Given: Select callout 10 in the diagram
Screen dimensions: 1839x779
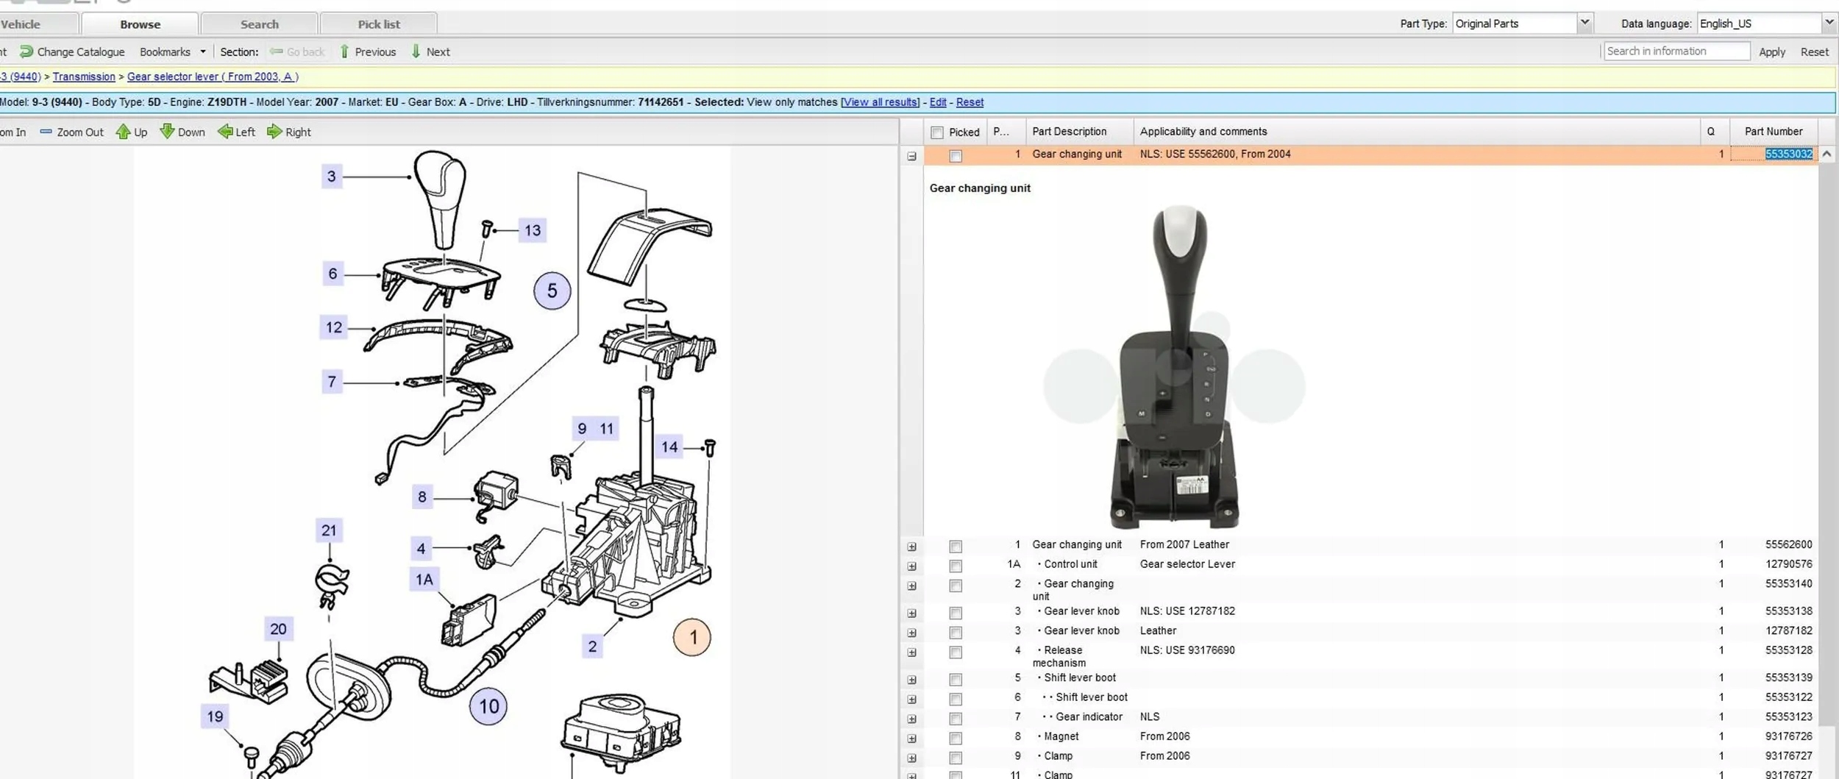Looking at the screenshot, I should click(488, 707).
